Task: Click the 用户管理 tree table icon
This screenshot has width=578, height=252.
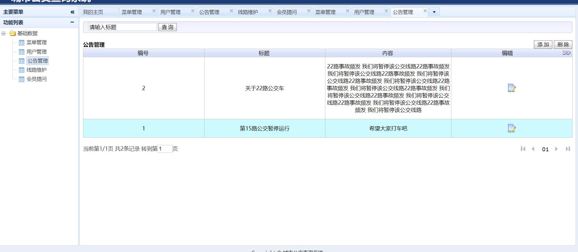Action: coord(22,52)
